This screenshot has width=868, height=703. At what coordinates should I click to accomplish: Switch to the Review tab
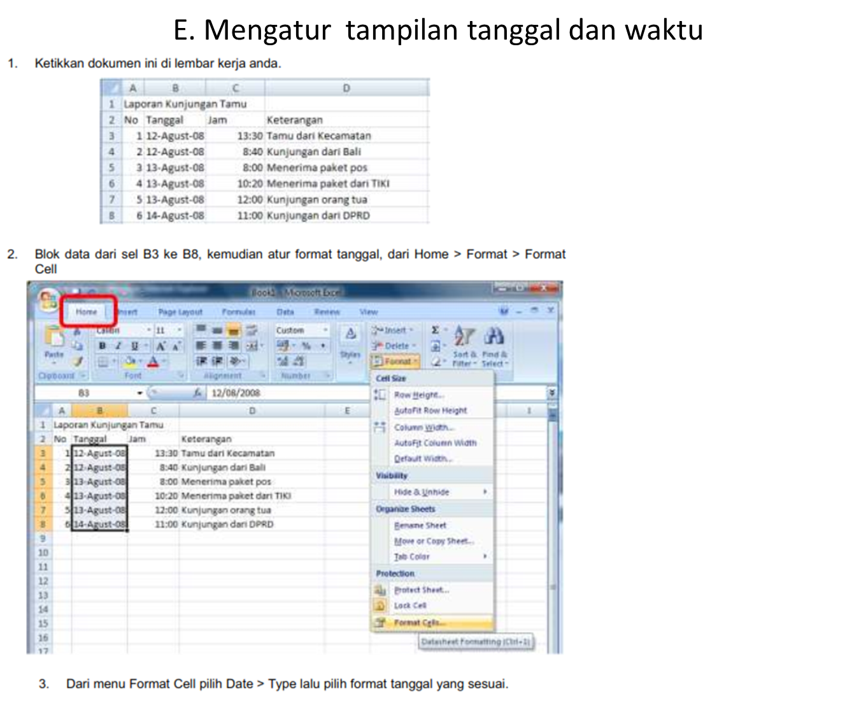point(327,311)
